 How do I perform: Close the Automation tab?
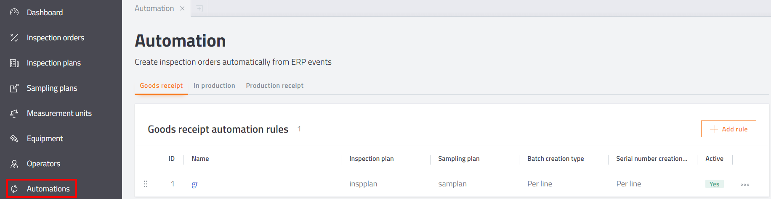click(182, 8)
